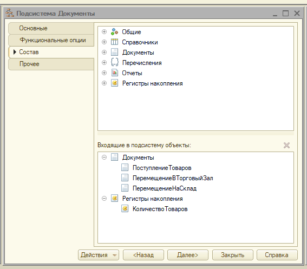Expand the Документы node in upper tree

pyautogui.click(x=104, y=53)
